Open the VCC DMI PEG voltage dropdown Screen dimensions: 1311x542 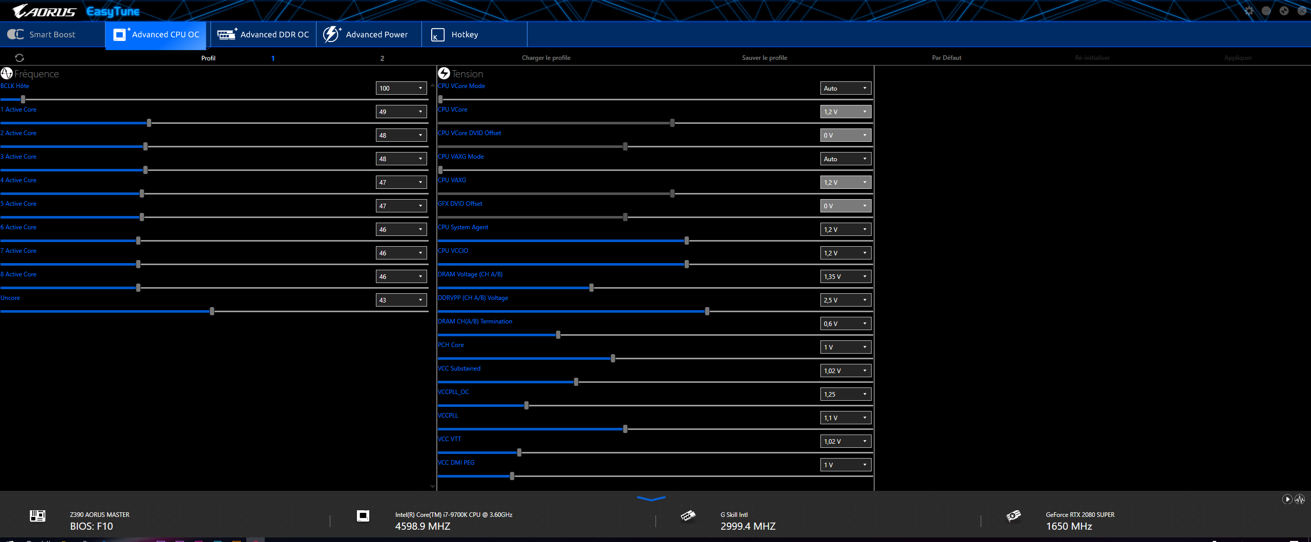coord(846,465)
